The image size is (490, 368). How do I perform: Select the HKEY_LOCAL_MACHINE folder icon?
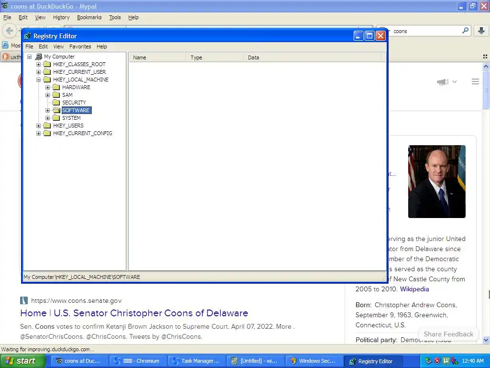coord(47,80)
